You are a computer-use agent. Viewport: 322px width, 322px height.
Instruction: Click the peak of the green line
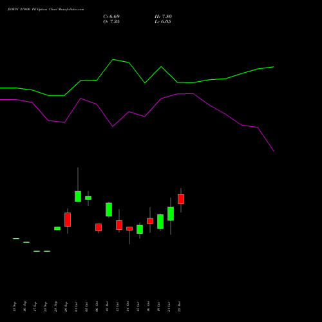pyautogui.click(x=113, y=59)
